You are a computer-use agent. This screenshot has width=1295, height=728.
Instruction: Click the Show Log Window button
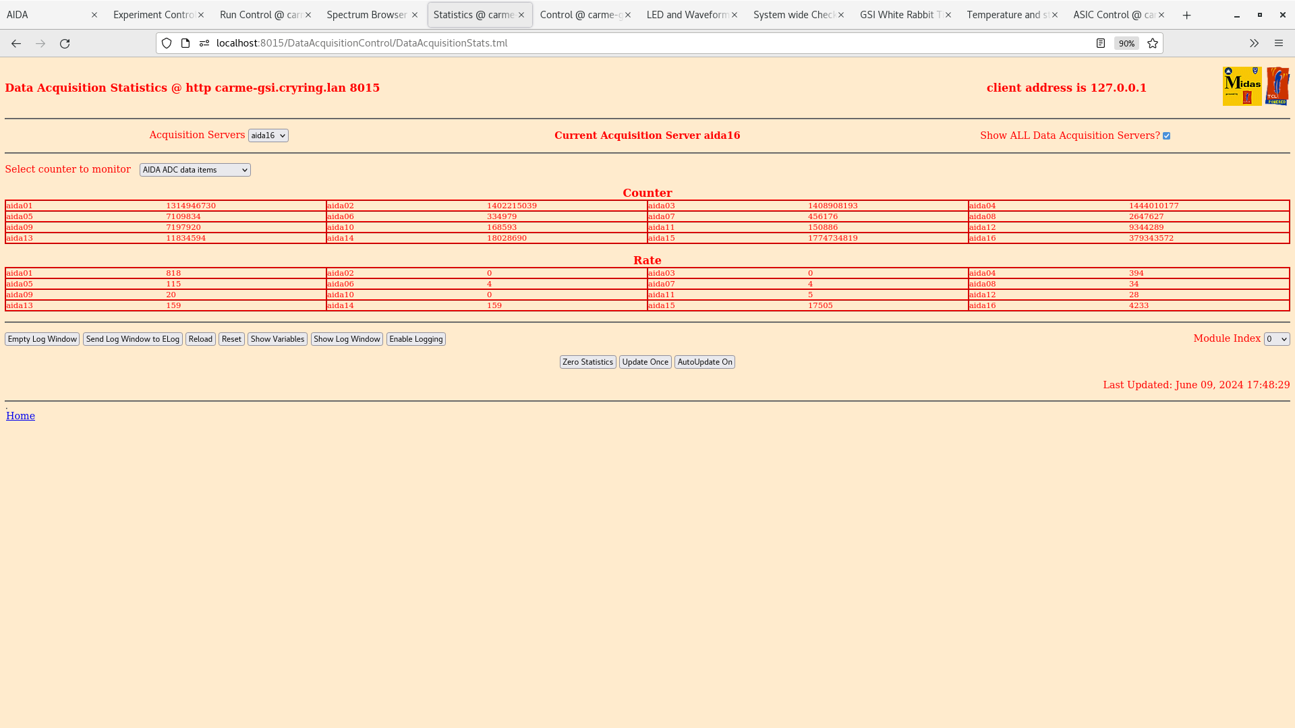tap(346, 338)
